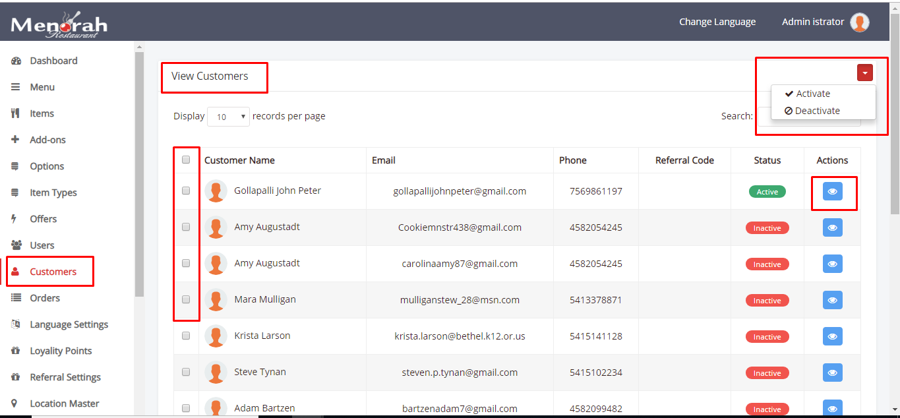Check the box for Gollapalli John Peter
The width and height of the screenshot is (900, 418).
[x=186, y=191]
